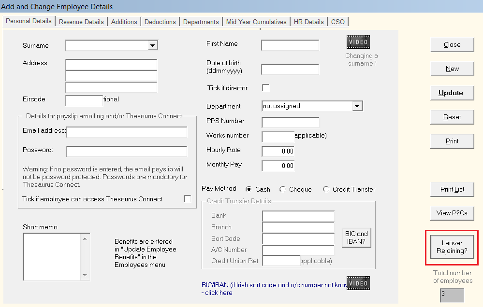Click the Reset button
483x307 pixels.
click(x=452, y=117)
